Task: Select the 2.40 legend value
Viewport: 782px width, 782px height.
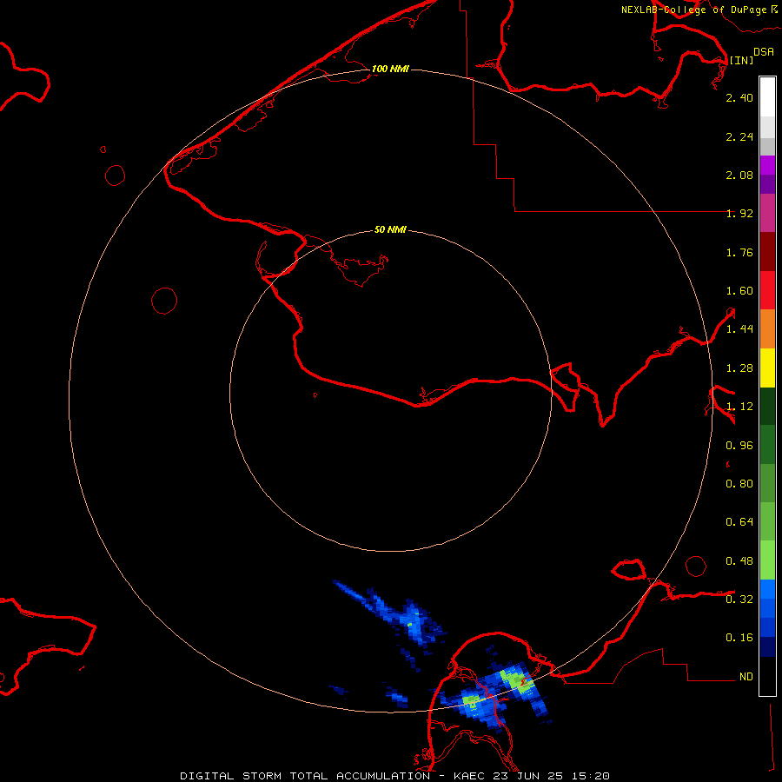Action: click(739, 97)
